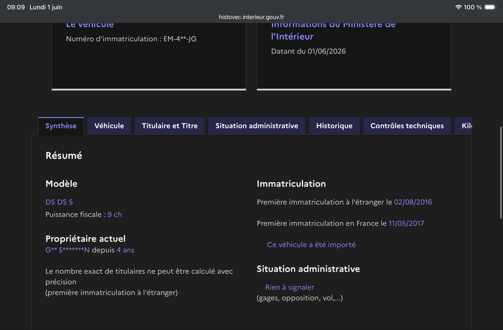Viewport: 503px width, 330px height.
Task: Click the titulaires count disclaimer text
Action: (x=139, y=282)
